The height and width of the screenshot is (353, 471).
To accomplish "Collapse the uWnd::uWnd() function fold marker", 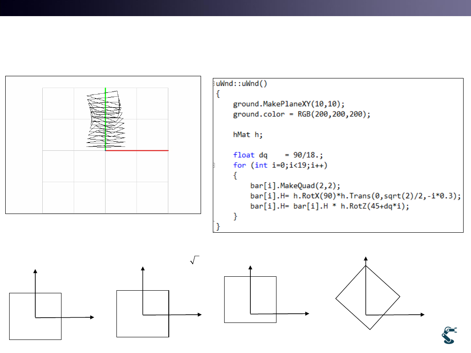I will 214,84.
